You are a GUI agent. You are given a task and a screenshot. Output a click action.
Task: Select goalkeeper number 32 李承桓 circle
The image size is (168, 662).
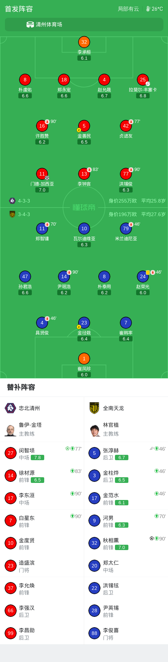point(84,42)
